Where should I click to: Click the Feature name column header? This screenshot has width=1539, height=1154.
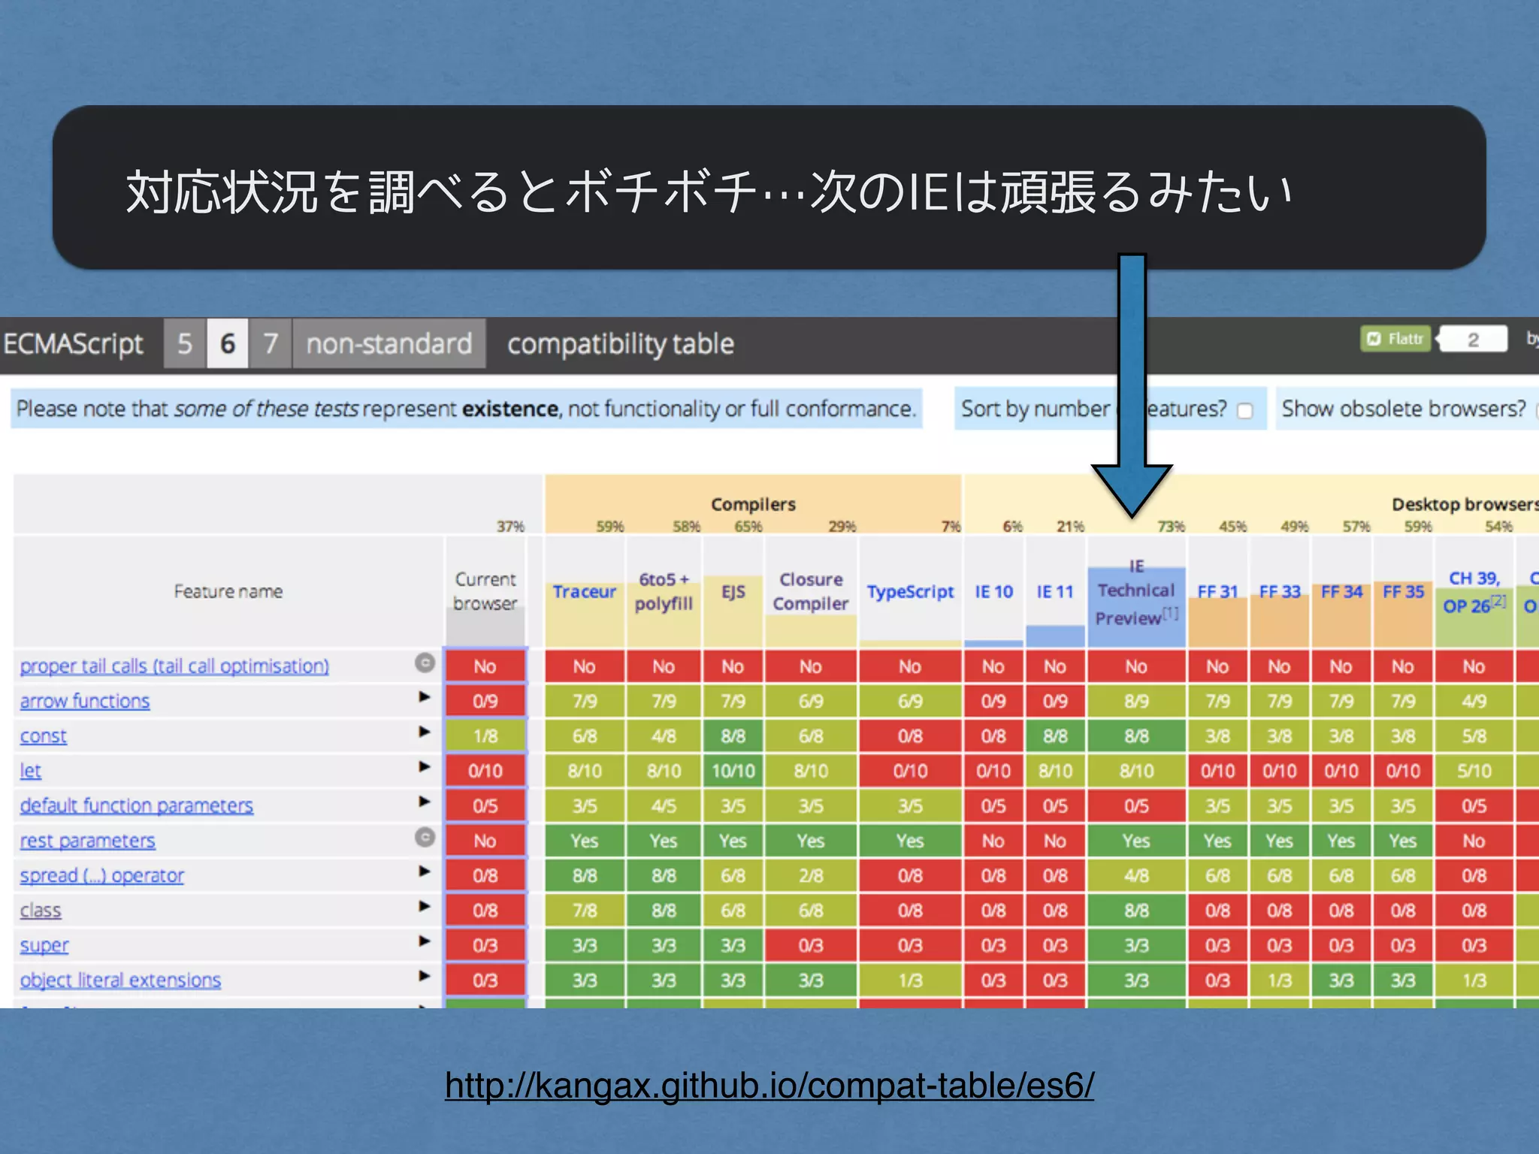click(x=228, y=592)
